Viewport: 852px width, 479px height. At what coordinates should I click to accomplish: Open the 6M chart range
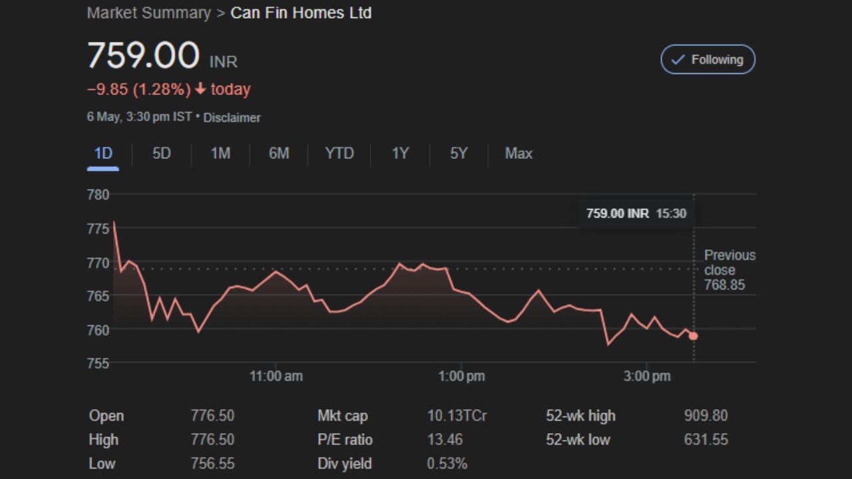[279, 154]
